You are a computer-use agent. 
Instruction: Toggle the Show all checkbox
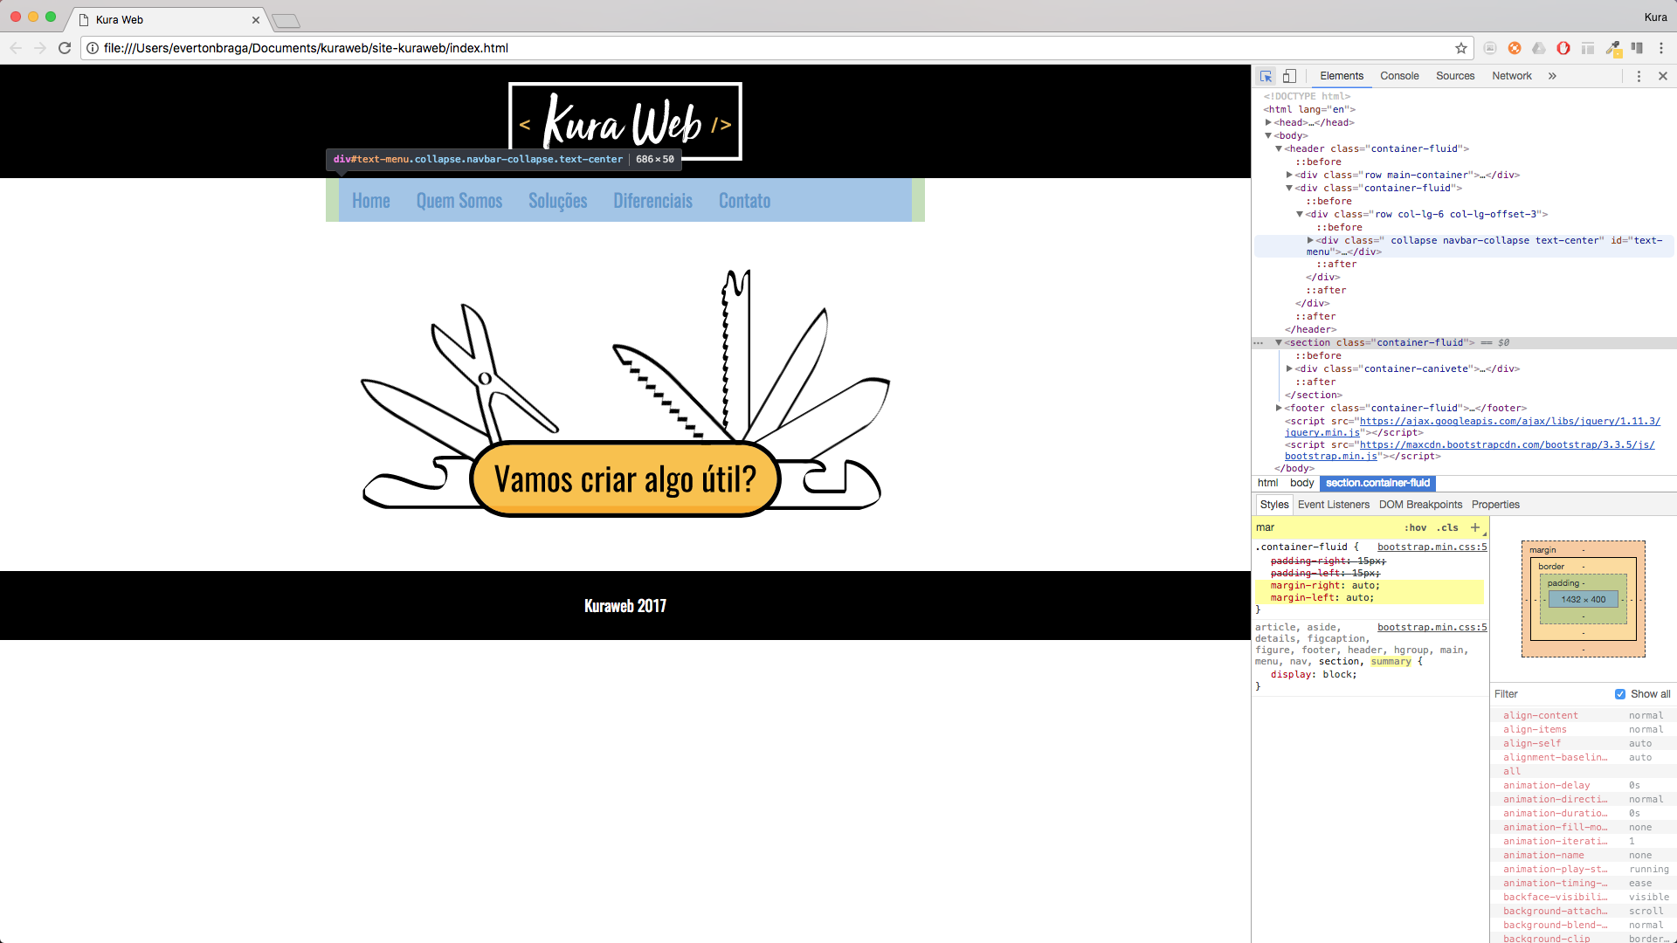[1620, 694]
